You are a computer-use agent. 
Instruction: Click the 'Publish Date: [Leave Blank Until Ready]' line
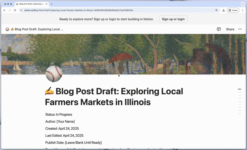coord(73,143)
